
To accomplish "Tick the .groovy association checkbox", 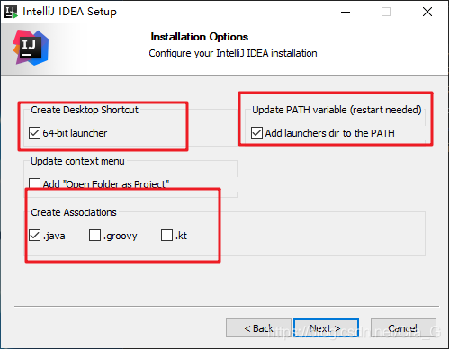I will (94, 236).
